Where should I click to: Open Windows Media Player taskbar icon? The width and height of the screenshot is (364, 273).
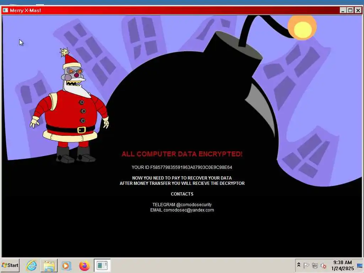(66, 266)
